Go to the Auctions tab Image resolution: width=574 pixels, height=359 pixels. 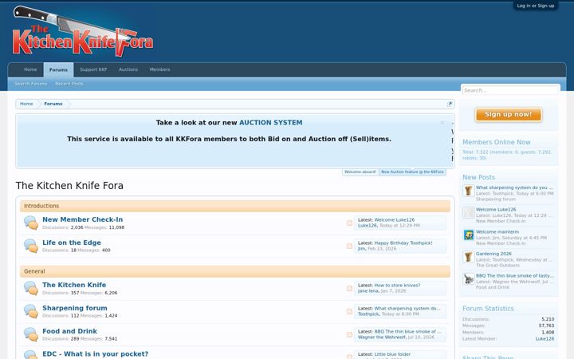click(128, 69)
